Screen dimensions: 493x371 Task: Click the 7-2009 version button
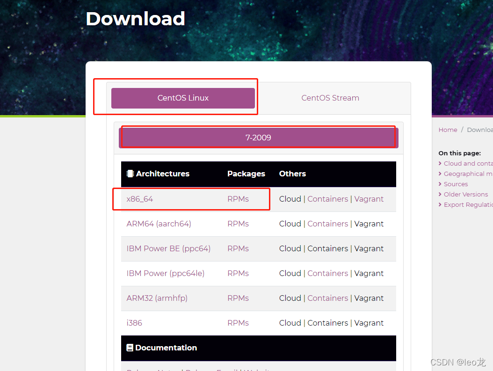259,138
